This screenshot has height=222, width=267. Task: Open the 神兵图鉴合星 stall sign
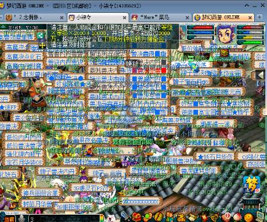click(x=40, y=193)
